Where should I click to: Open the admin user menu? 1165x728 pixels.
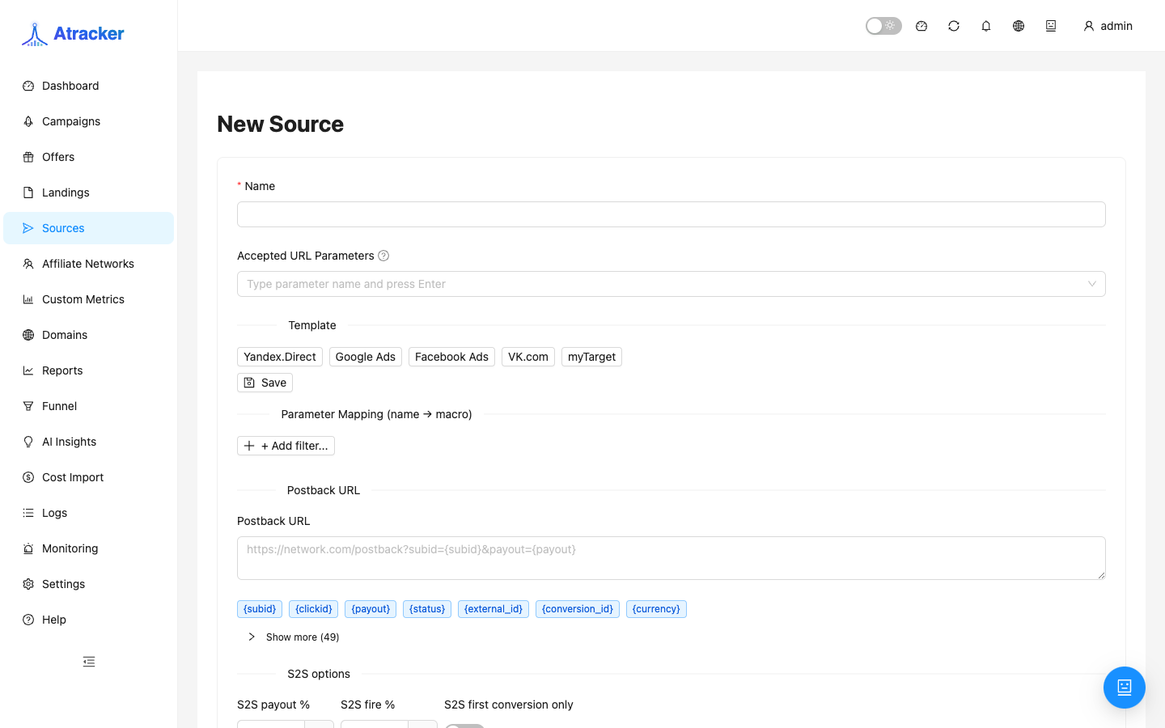click(1108, 26)
